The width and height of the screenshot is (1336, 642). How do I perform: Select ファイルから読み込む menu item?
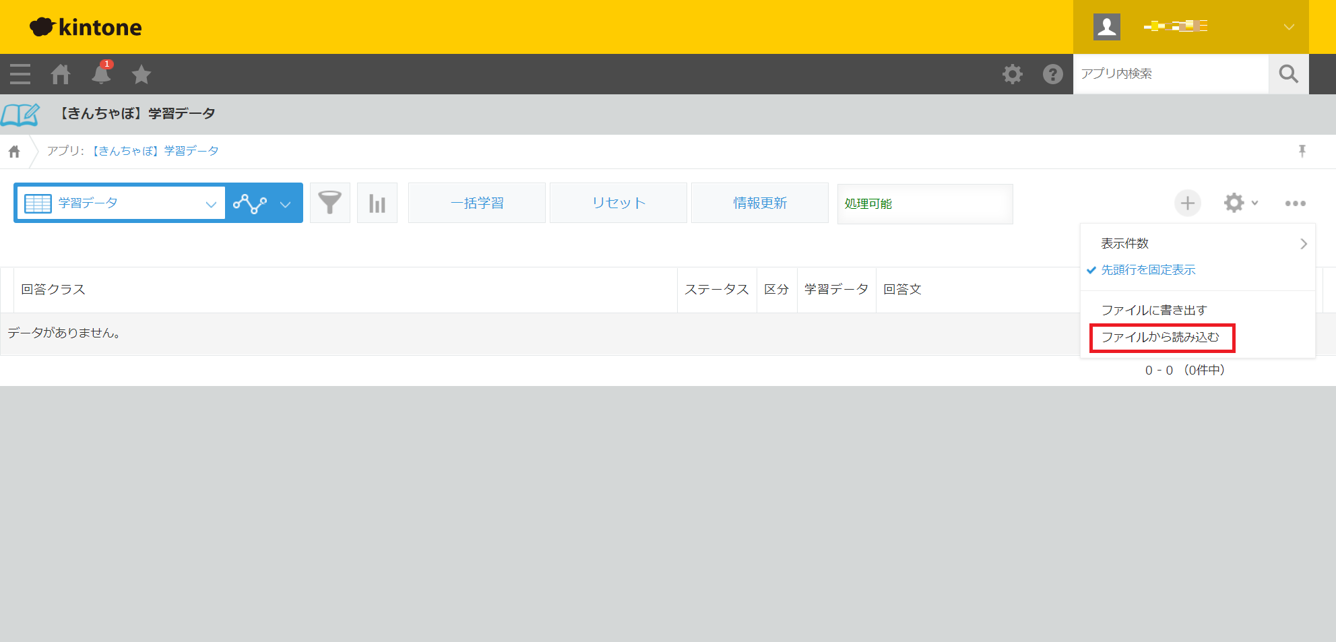1160,338
